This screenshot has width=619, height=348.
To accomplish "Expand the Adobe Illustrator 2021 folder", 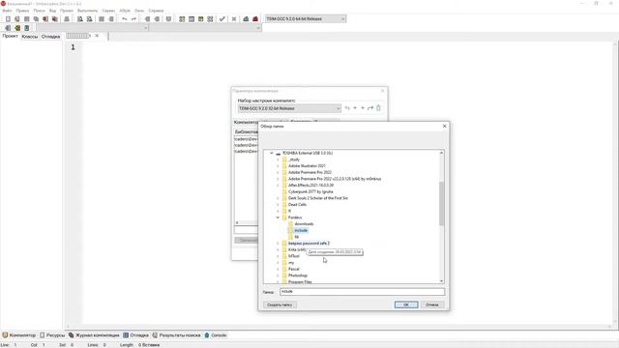I will (x=278, y=166).
